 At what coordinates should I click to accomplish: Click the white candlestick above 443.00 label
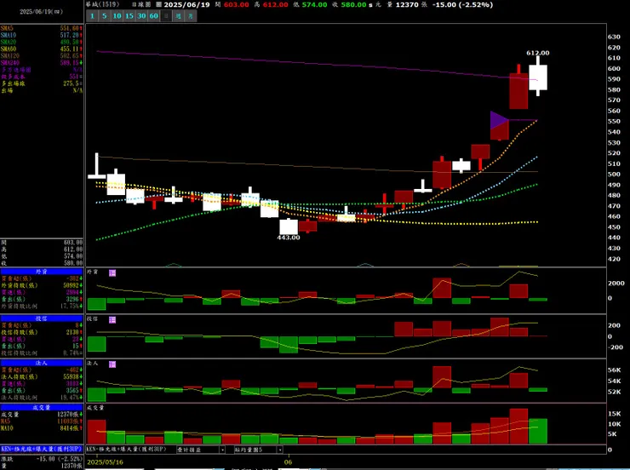coord(289,227)
